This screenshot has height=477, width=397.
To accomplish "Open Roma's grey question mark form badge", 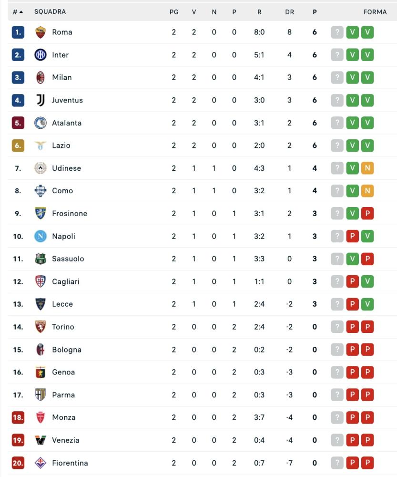I will (337, 32).
